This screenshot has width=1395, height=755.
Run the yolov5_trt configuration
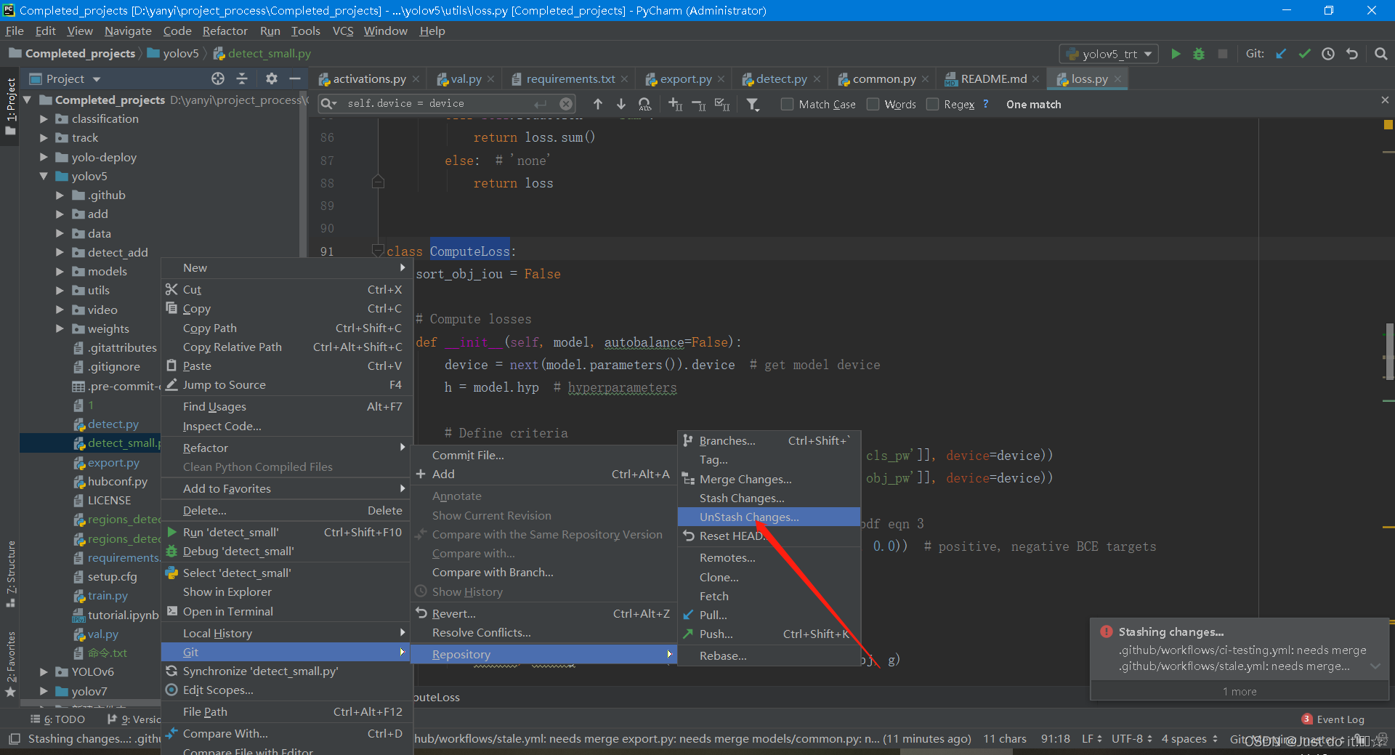coord(1176,54)
